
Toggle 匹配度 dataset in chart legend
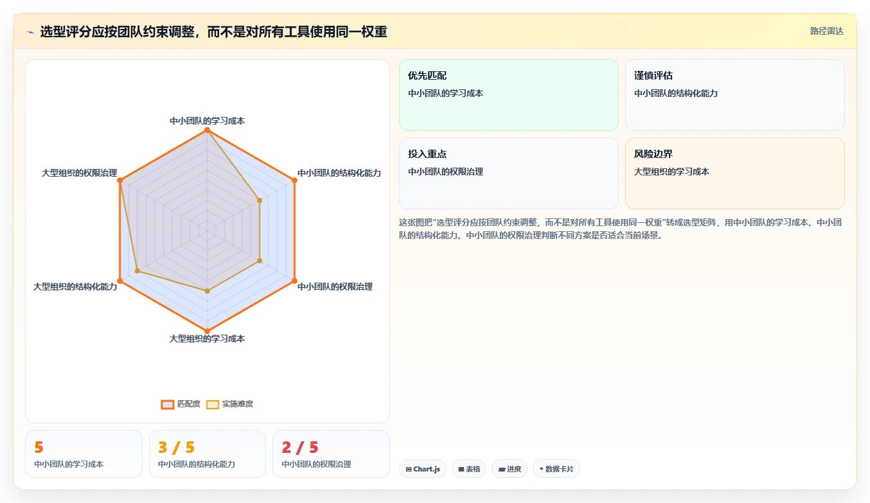tap(181, 404)
